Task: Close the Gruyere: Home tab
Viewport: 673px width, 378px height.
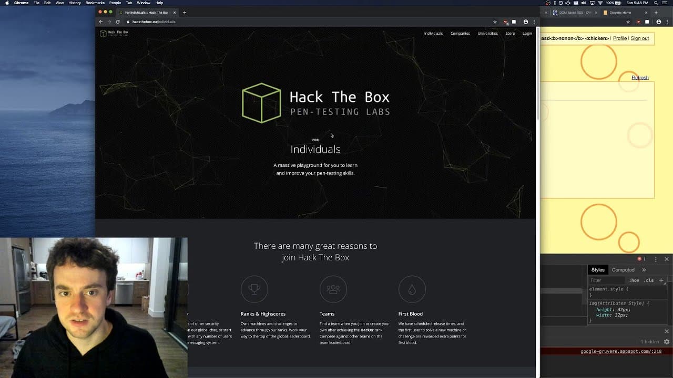Action: (646, 12)
